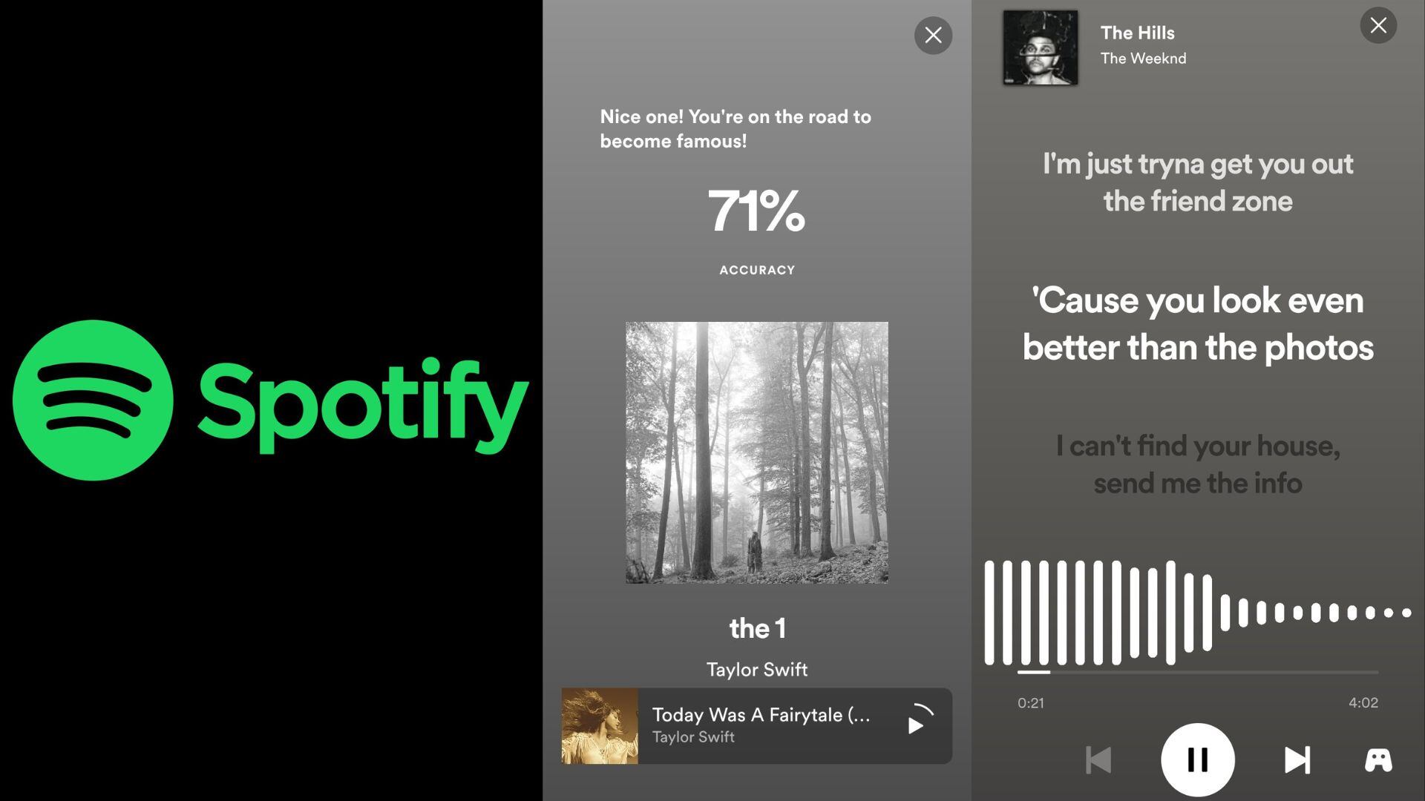Go back to previous track
Viewport: 1425px width, 801px height.
click(x=1098, y=760)
